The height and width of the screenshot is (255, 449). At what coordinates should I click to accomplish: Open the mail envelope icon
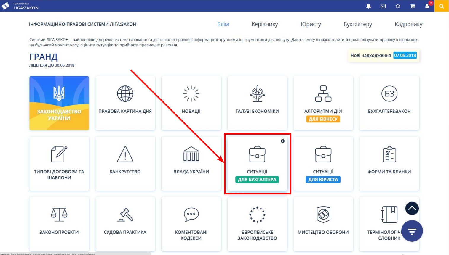383,6
